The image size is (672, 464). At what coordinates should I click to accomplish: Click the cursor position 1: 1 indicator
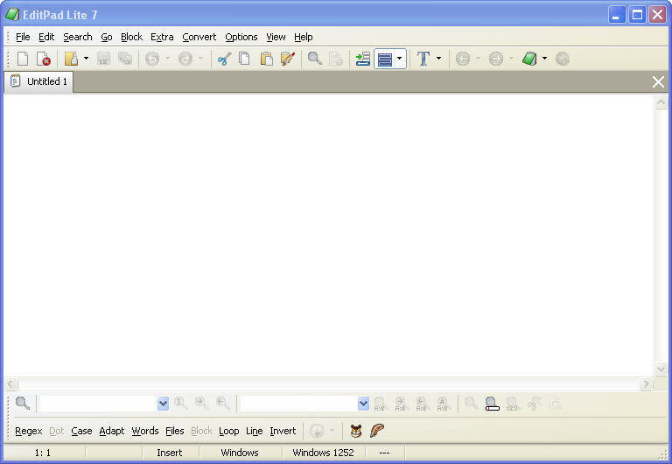click(43, 453)
